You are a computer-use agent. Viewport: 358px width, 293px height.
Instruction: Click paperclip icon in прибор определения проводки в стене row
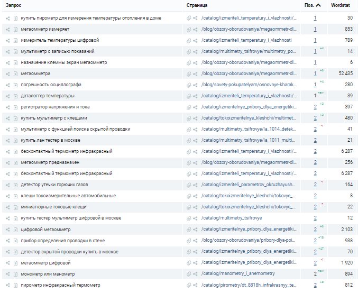click(189, 241)
